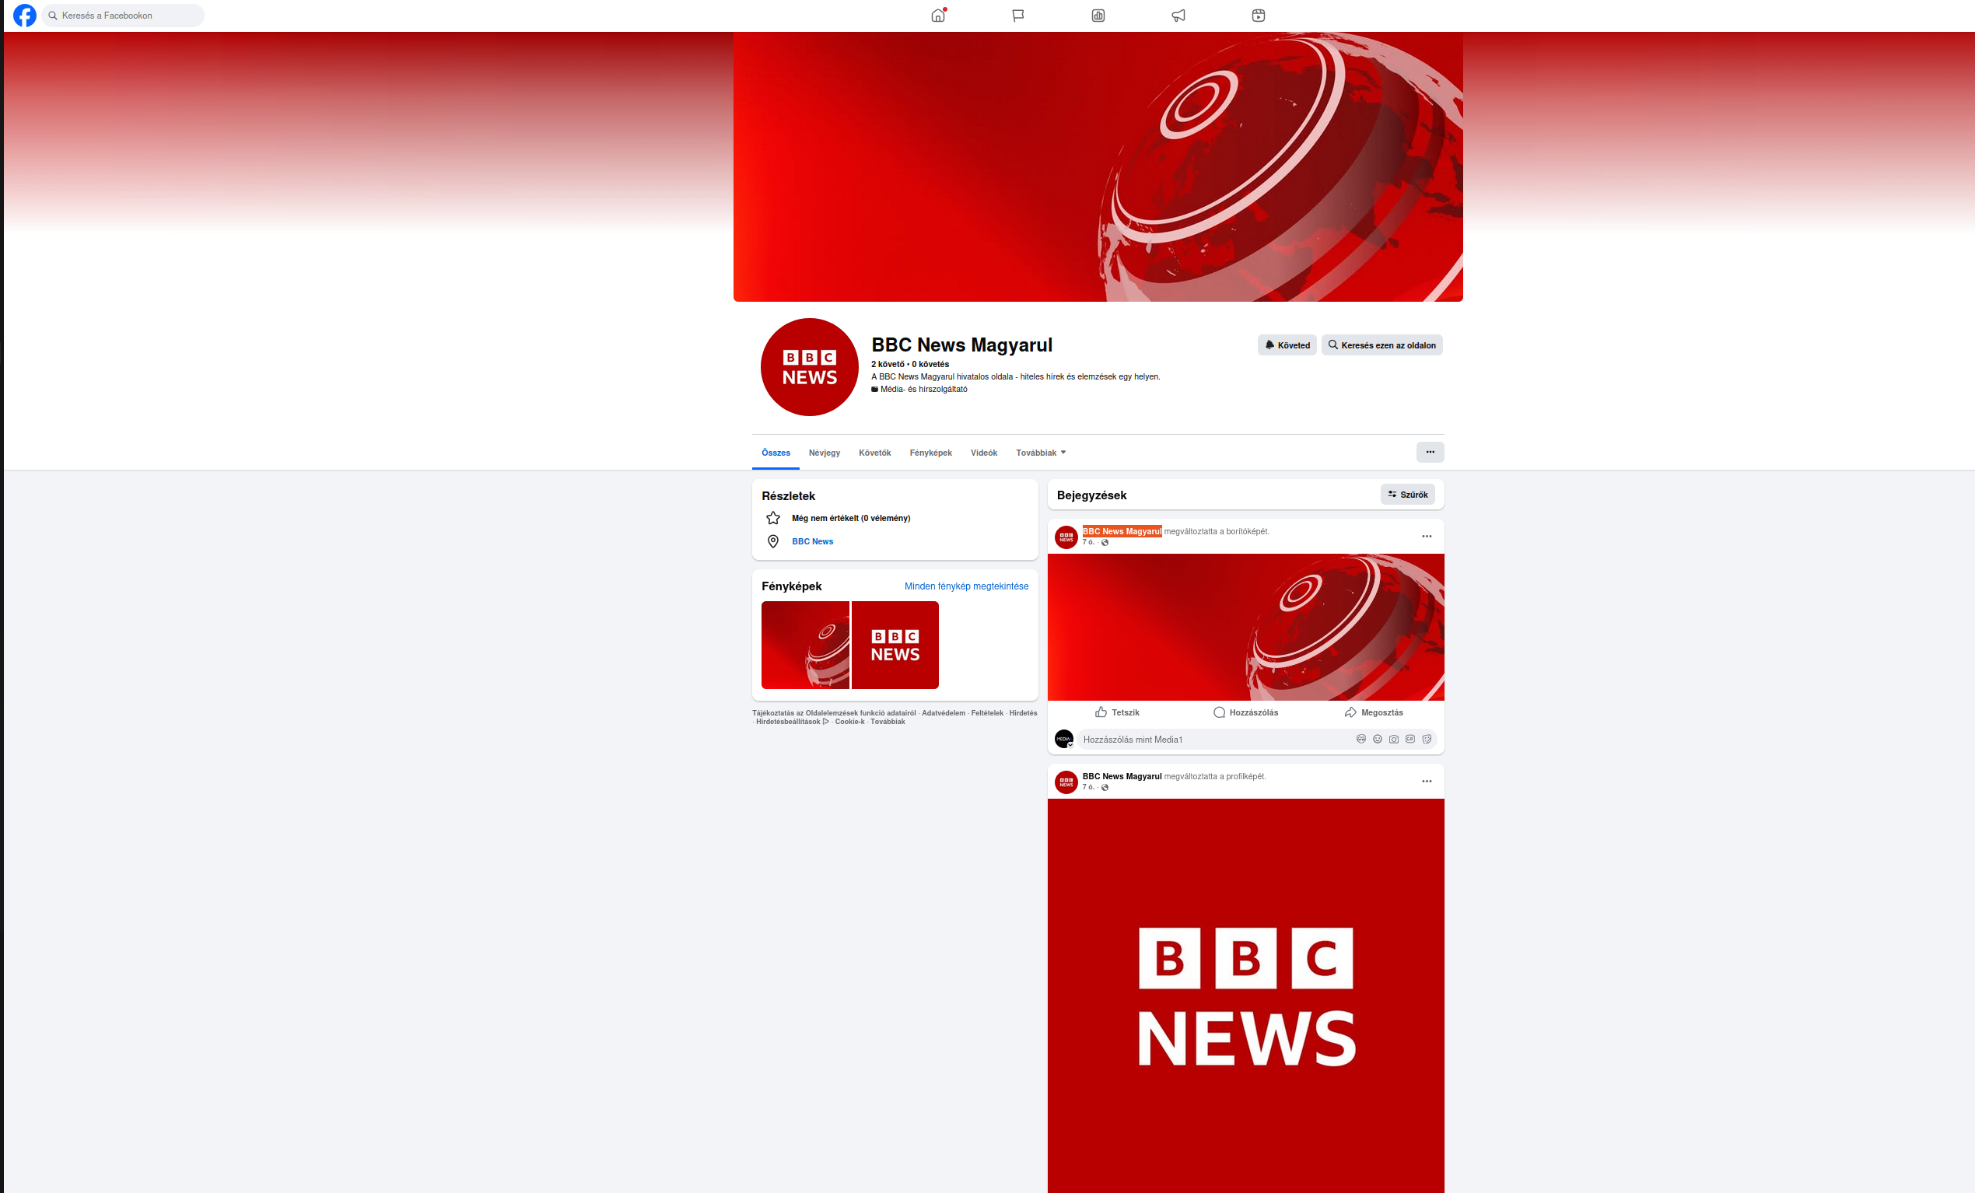This screenshot has width=1975, height=1193.
Task: Click the Facebook logo
Action: [x=25, y=16]
